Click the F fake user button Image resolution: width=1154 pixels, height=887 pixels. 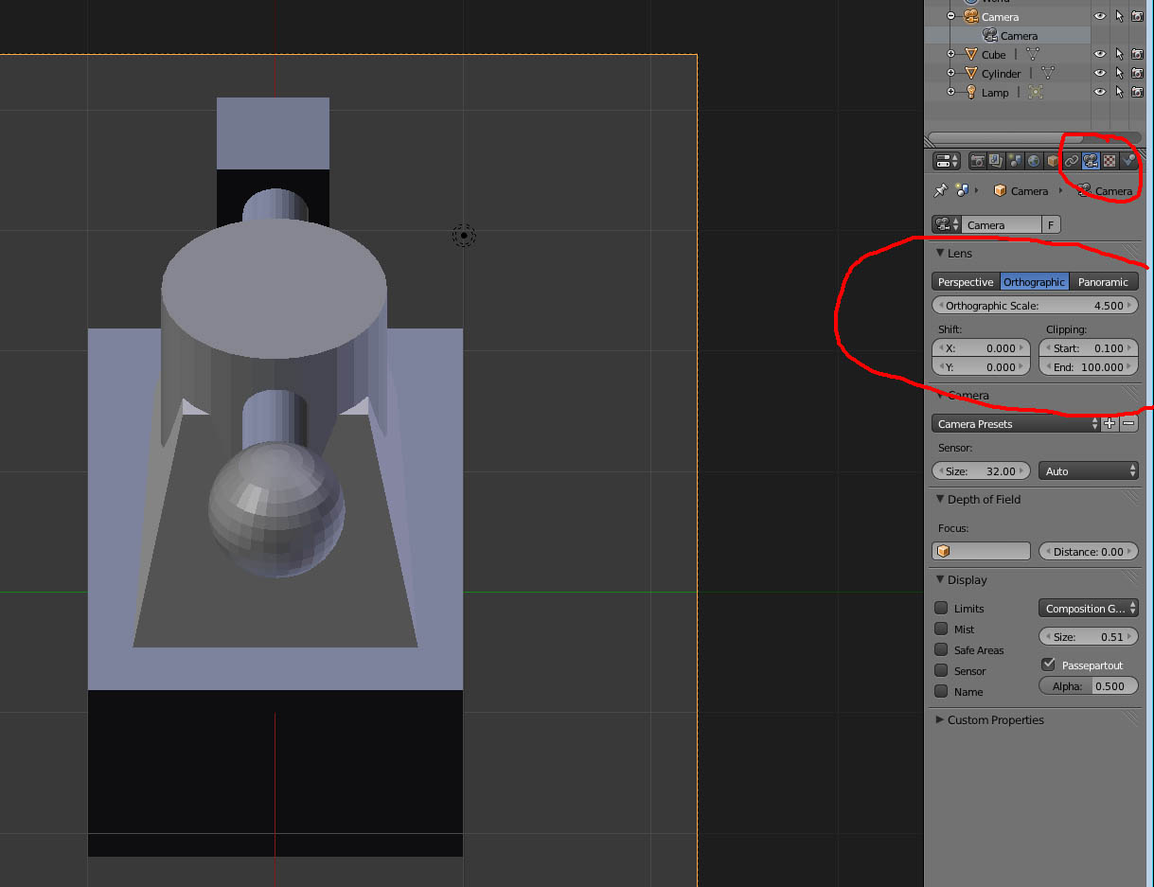click(x=1051, y=224)
